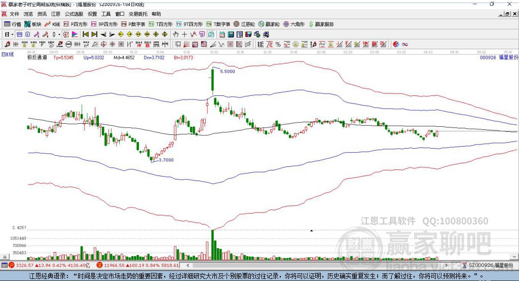Click the calendar date icon

pos(222,34)
